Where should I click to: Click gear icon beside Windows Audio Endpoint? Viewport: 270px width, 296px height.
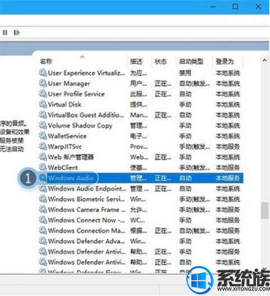pos(43,188)
